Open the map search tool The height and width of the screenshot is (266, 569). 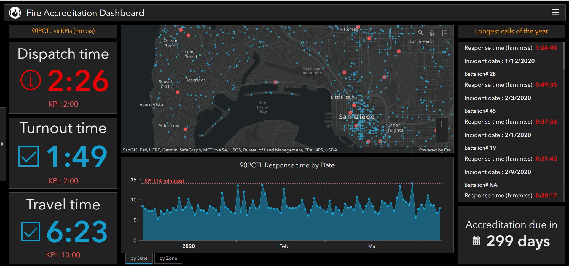pyautogui.click(x=420, y=33)
